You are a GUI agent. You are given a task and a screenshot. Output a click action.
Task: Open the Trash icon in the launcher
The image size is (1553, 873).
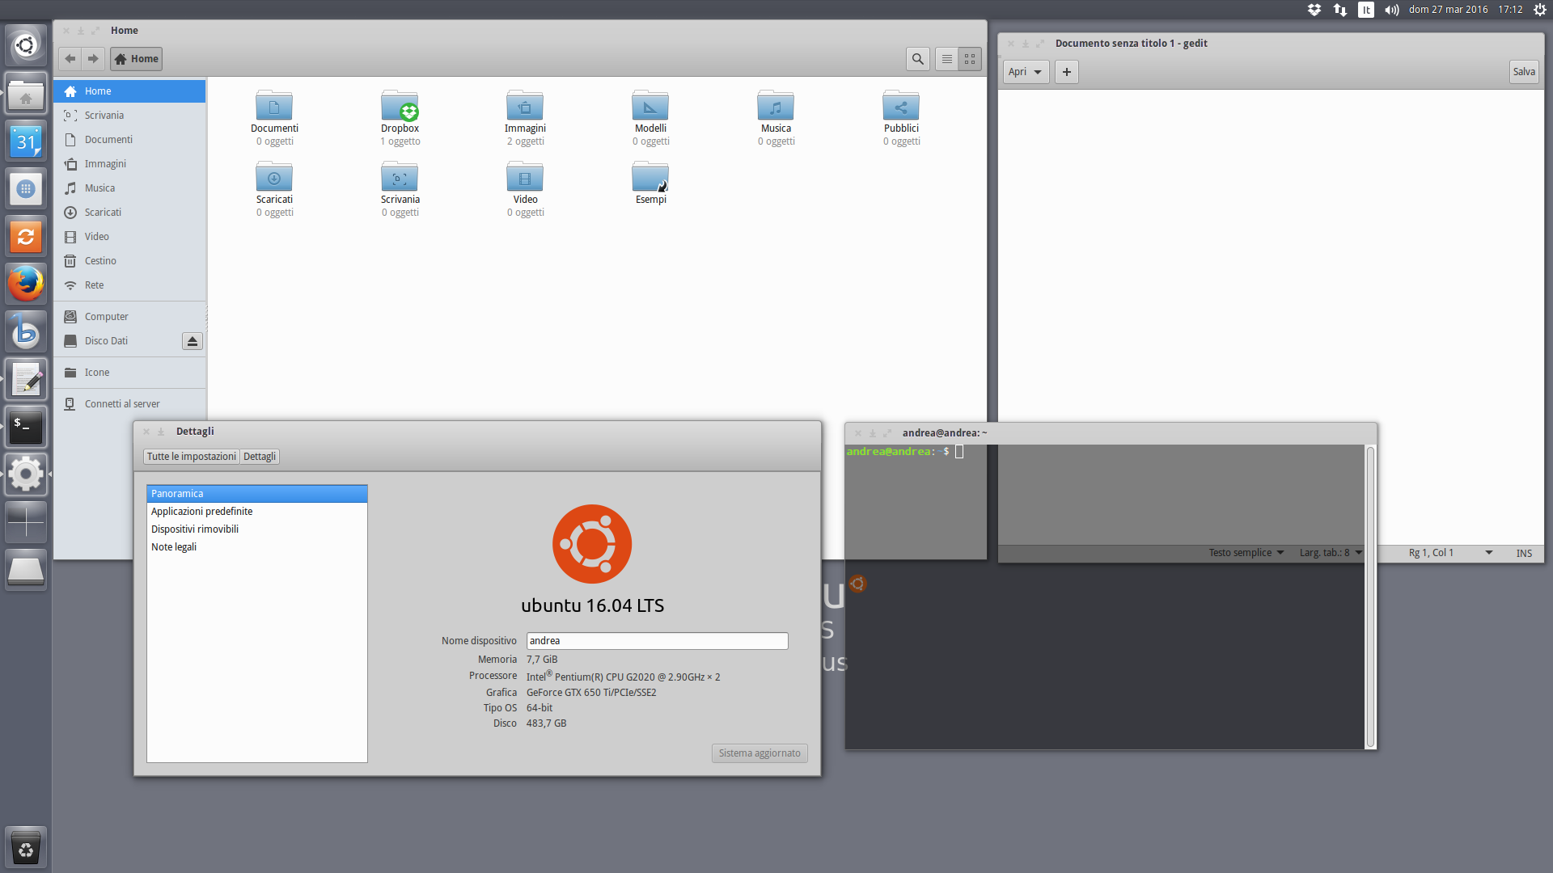tap(26, 848)
